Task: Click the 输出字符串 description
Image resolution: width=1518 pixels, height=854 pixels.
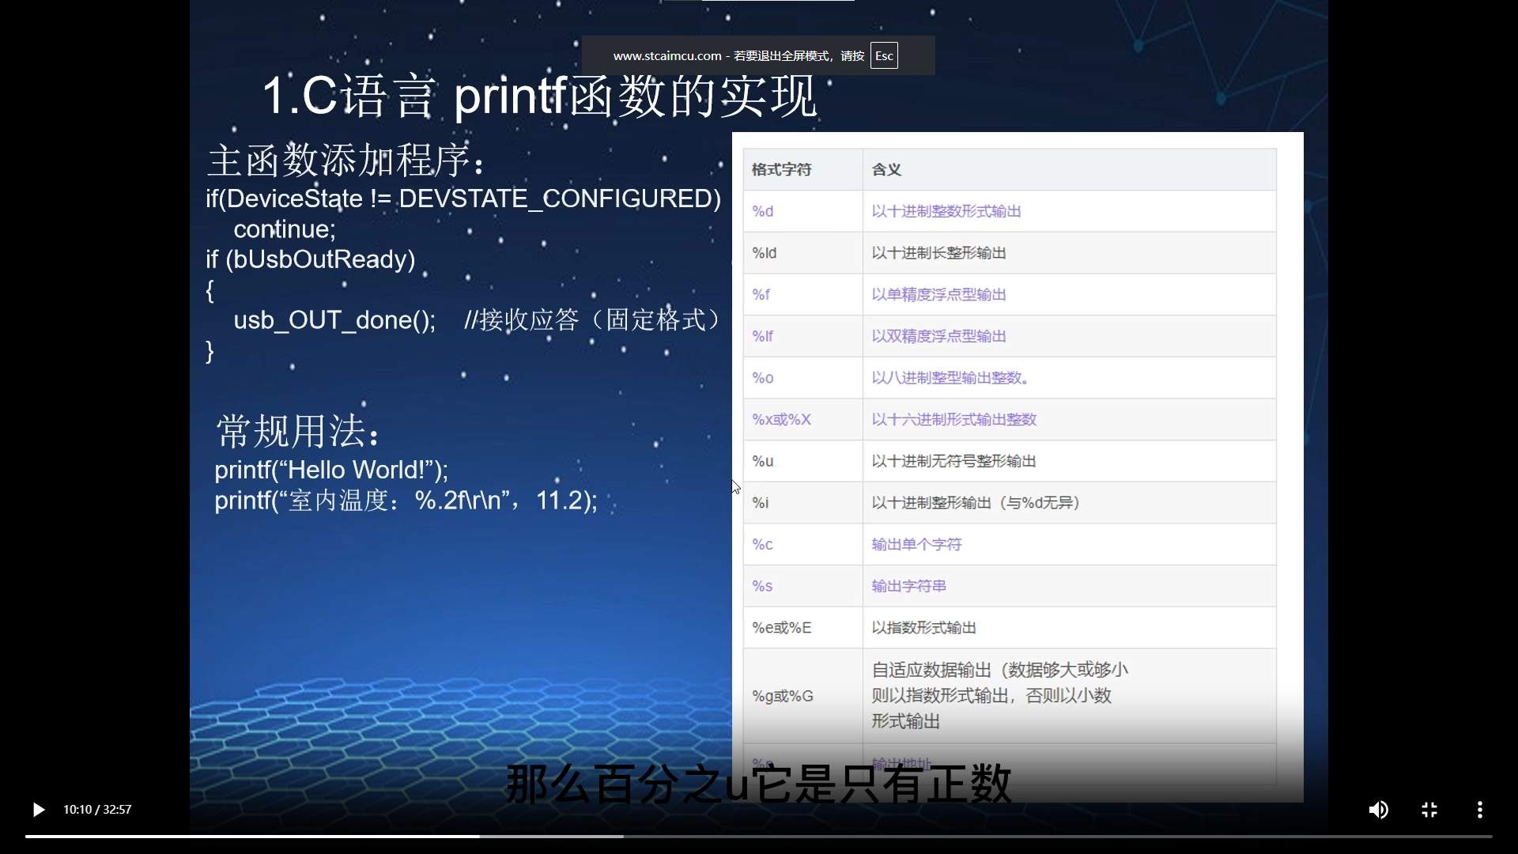Action: pyautogui.click(x=908, y=586)
